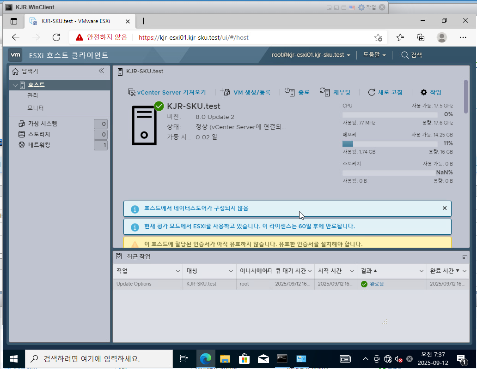Open the 도움말 help dropdown
Screen dimensions: 477x369
click(374, 55)
